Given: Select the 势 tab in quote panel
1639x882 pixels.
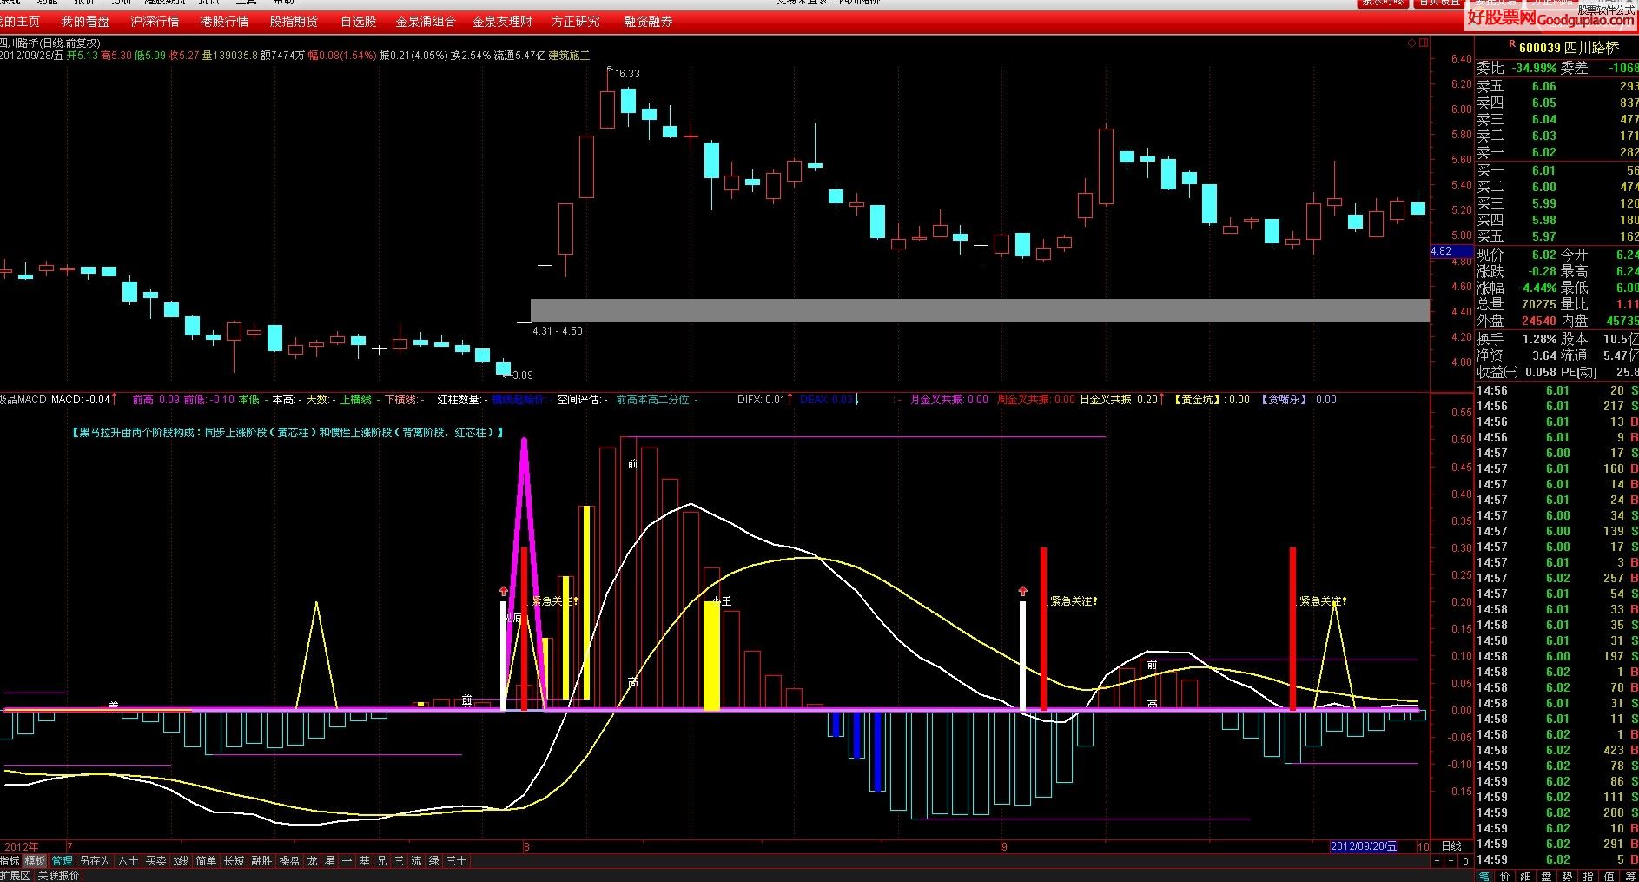Looking at the screenshot, I should point(1568,876).
